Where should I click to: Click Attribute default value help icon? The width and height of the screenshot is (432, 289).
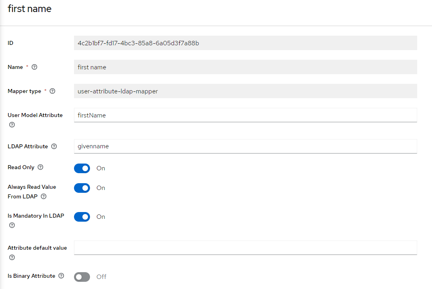12,258
